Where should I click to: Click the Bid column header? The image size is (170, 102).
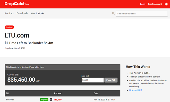point(7,93)
